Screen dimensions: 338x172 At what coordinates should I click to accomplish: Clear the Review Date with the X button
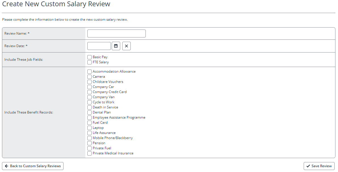[126, 46]
